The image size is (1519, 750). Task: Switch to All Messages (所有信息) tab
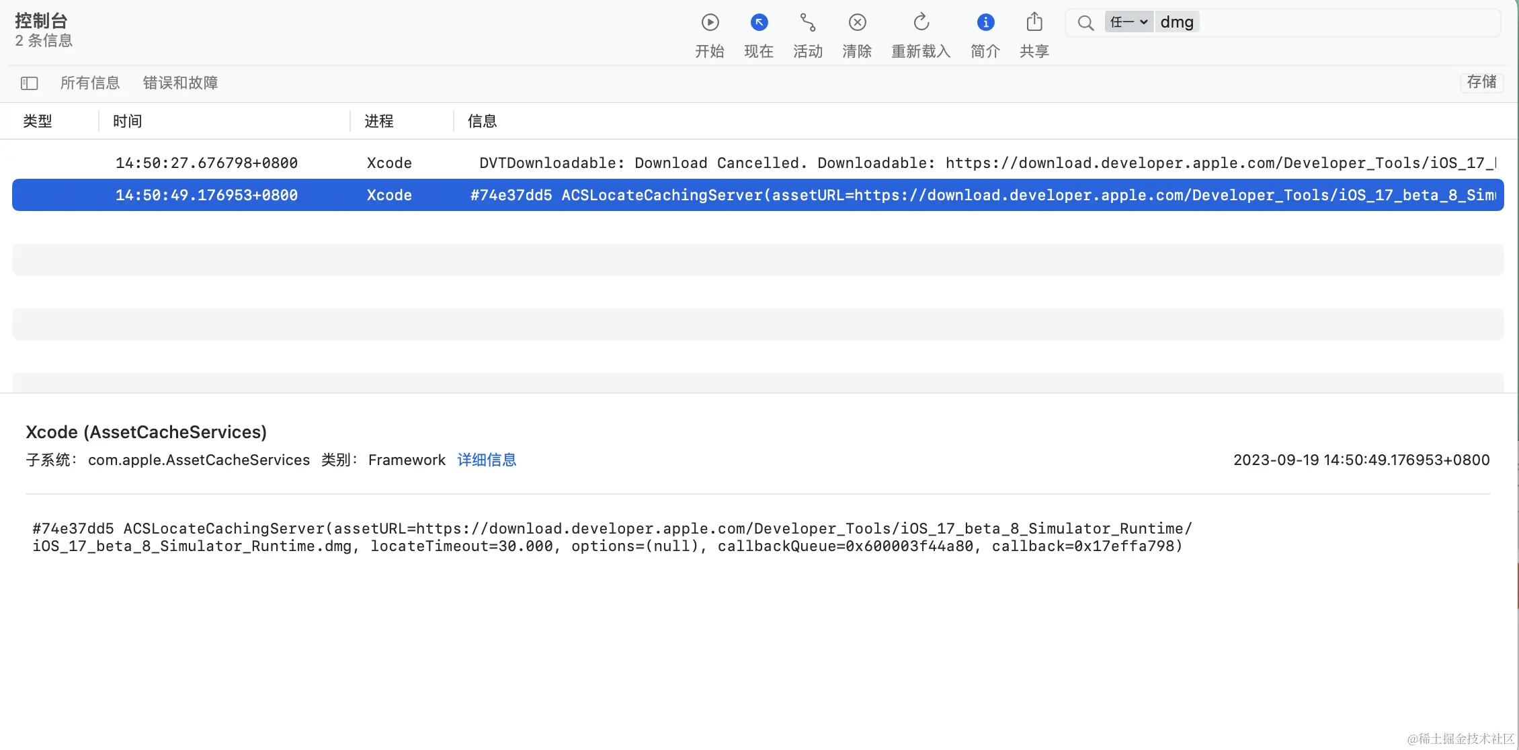90,83
